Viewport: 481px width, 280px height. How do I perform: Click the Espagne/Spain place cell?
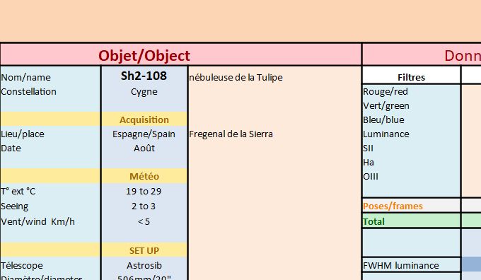pyautogui.click(x=144, y=134)
